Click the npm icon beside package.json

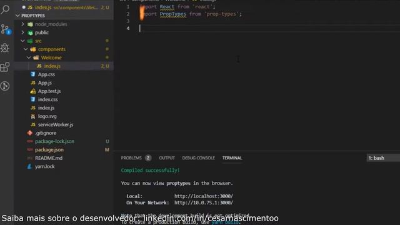click(x=30, y=150)
